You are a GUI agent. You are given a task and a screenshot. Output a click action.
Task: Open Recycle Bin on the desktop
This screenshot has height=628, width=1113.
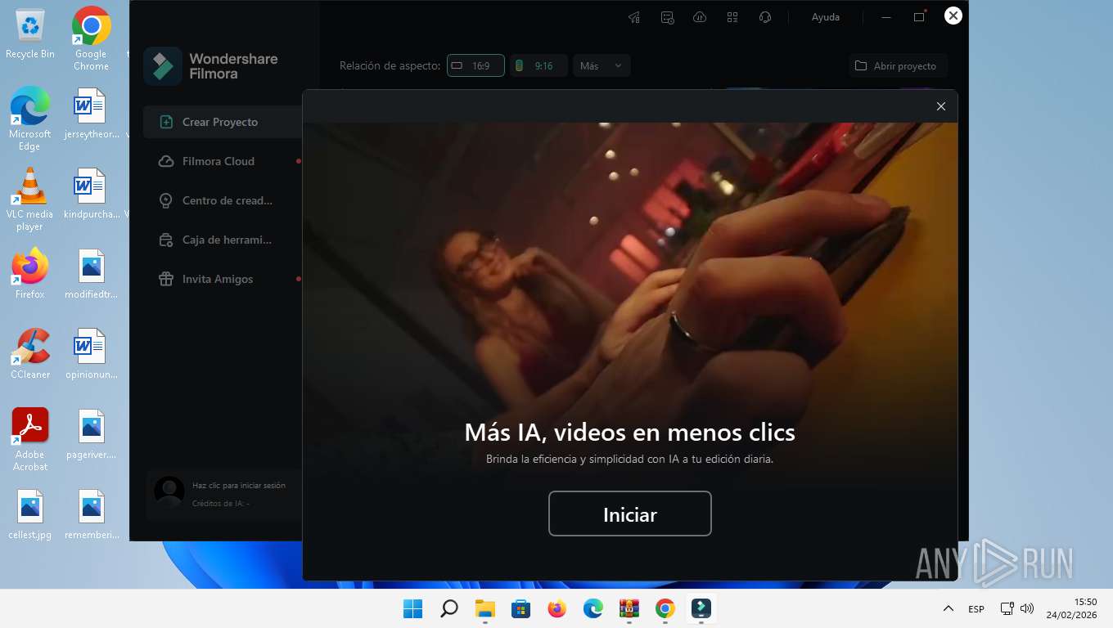[30, 34]
